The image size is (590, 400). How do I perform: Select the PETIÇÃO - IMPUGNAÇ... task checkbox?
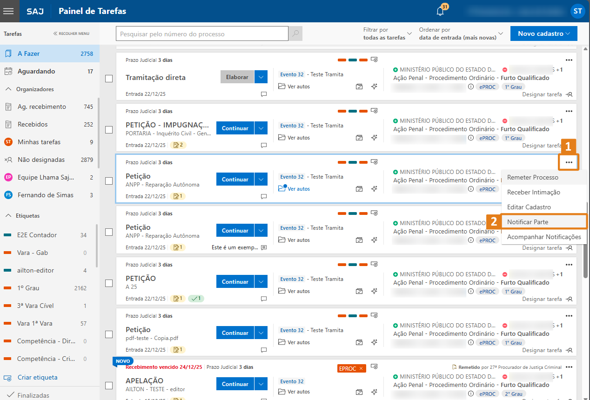tap(109, 130)
